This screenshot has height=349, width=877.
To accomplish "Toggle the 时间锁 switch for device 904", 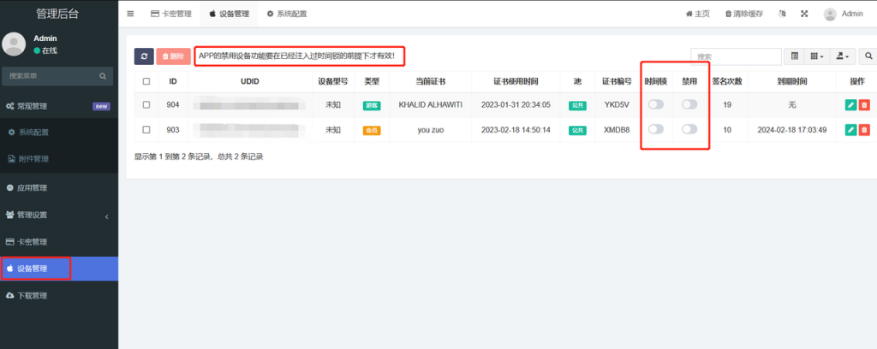I will tap(655, 104).
